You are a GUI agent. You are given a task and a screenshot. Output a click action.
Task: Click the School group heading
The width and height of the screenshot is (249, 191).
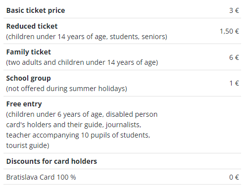28,78
